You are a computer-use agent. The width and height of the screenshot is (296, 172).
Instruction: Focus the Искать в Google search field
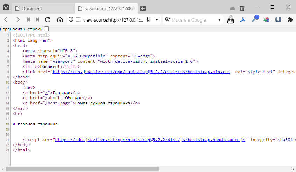[193, 20]
